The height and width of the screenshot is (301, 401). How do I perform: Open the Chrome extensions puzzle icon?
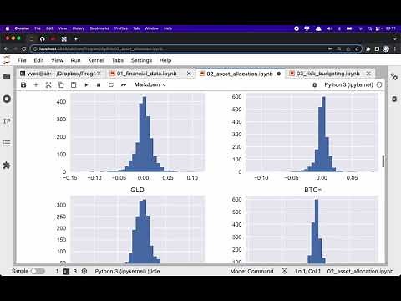[368, 48]
